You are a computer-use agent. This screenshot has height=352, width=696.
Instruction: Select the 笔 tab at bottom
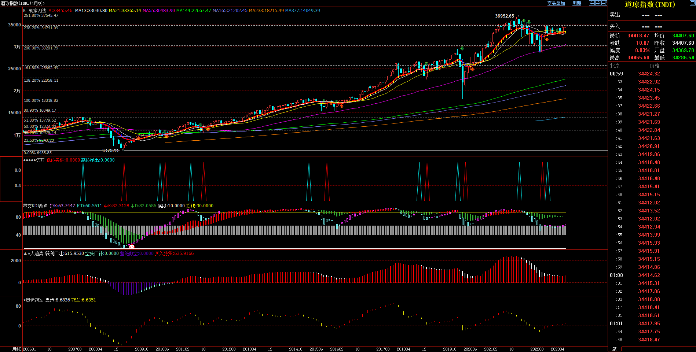pos(615,349)
